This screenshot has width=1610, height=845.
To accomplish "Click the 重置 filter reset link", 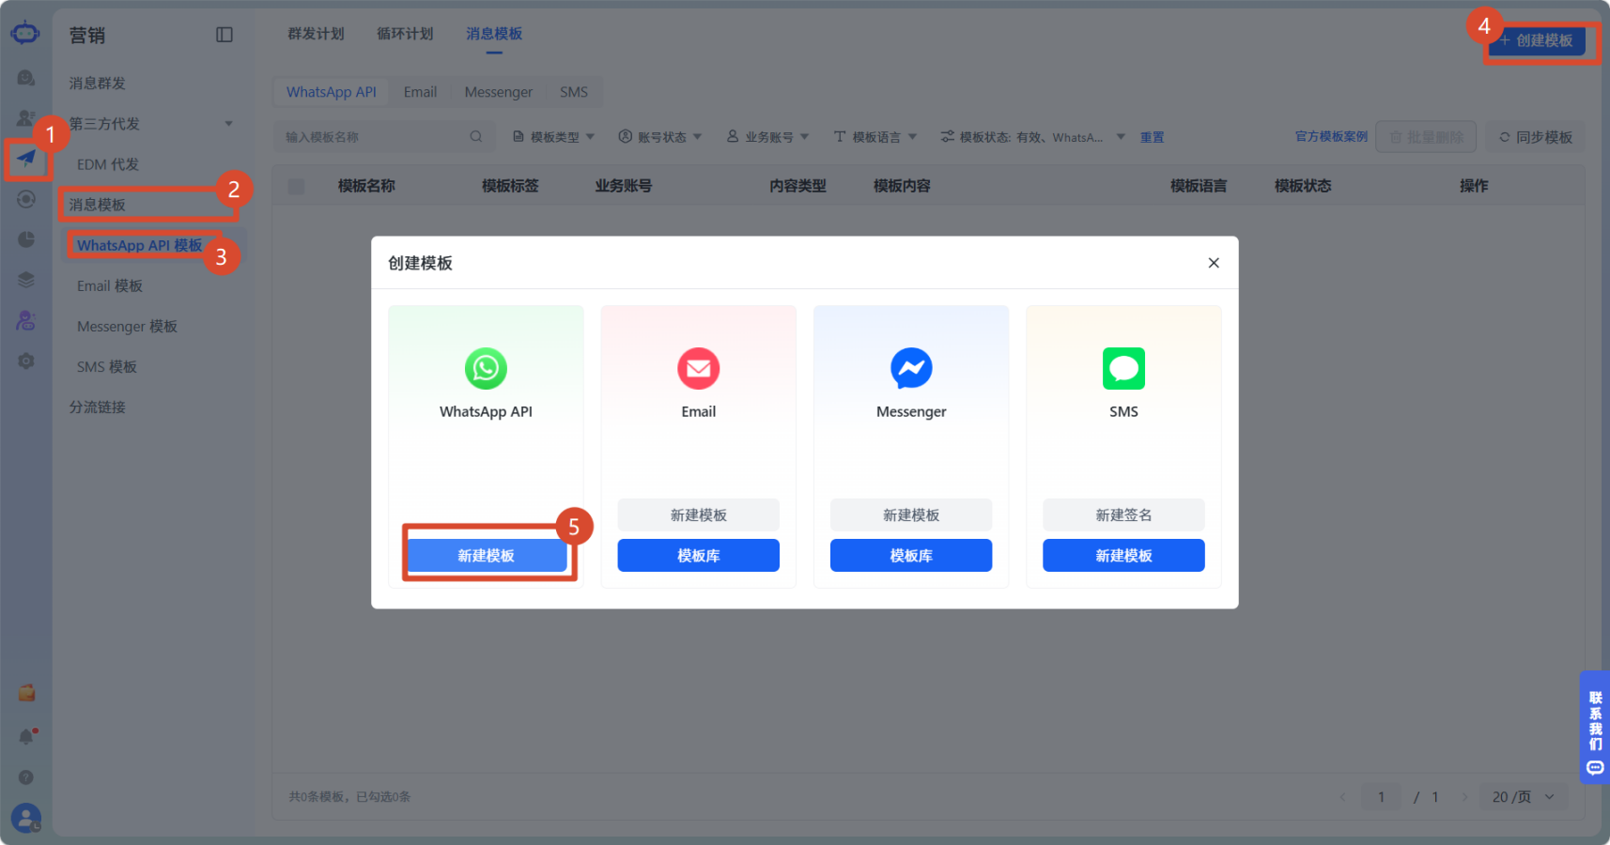I will pyautogui.click(x=1152, y=137).
